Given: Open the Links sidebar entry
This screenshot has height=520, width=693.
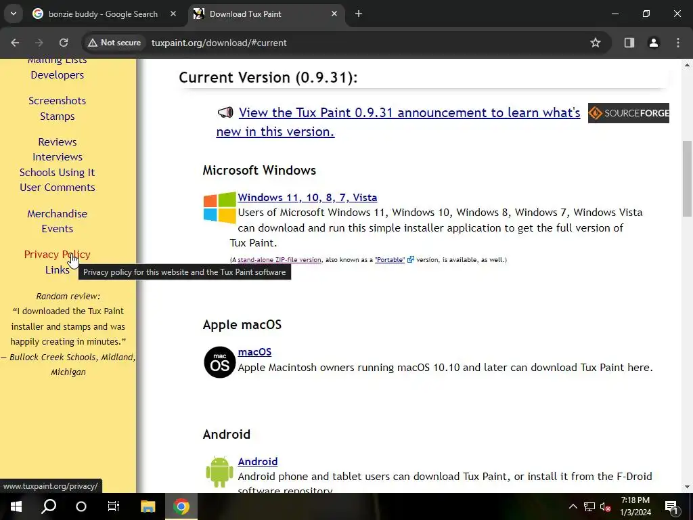Looking at the screenshot, I should pyautogui.click(x=57, y=270).
